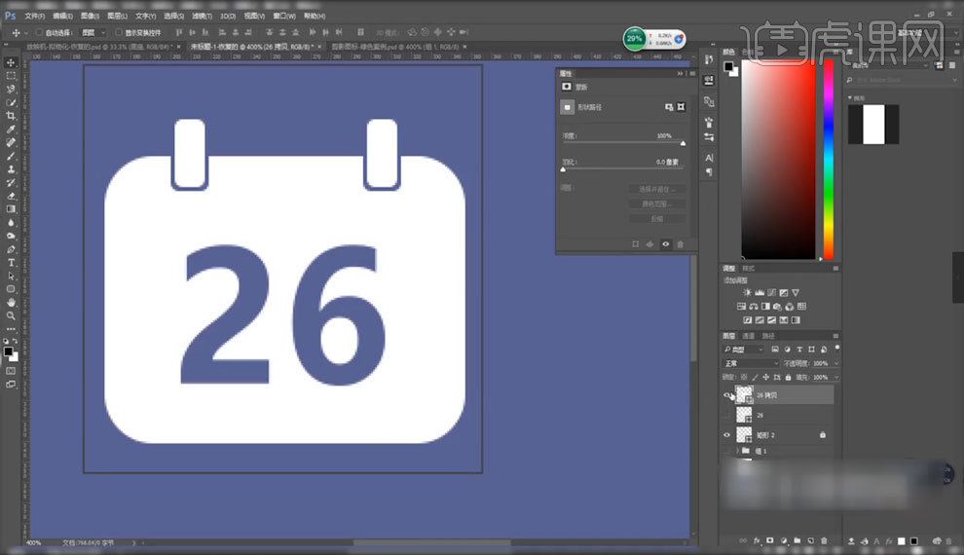Hide the 矩形 2 layer
The height and width of the screenshot is (555, 964).
(x=726, y=435)
